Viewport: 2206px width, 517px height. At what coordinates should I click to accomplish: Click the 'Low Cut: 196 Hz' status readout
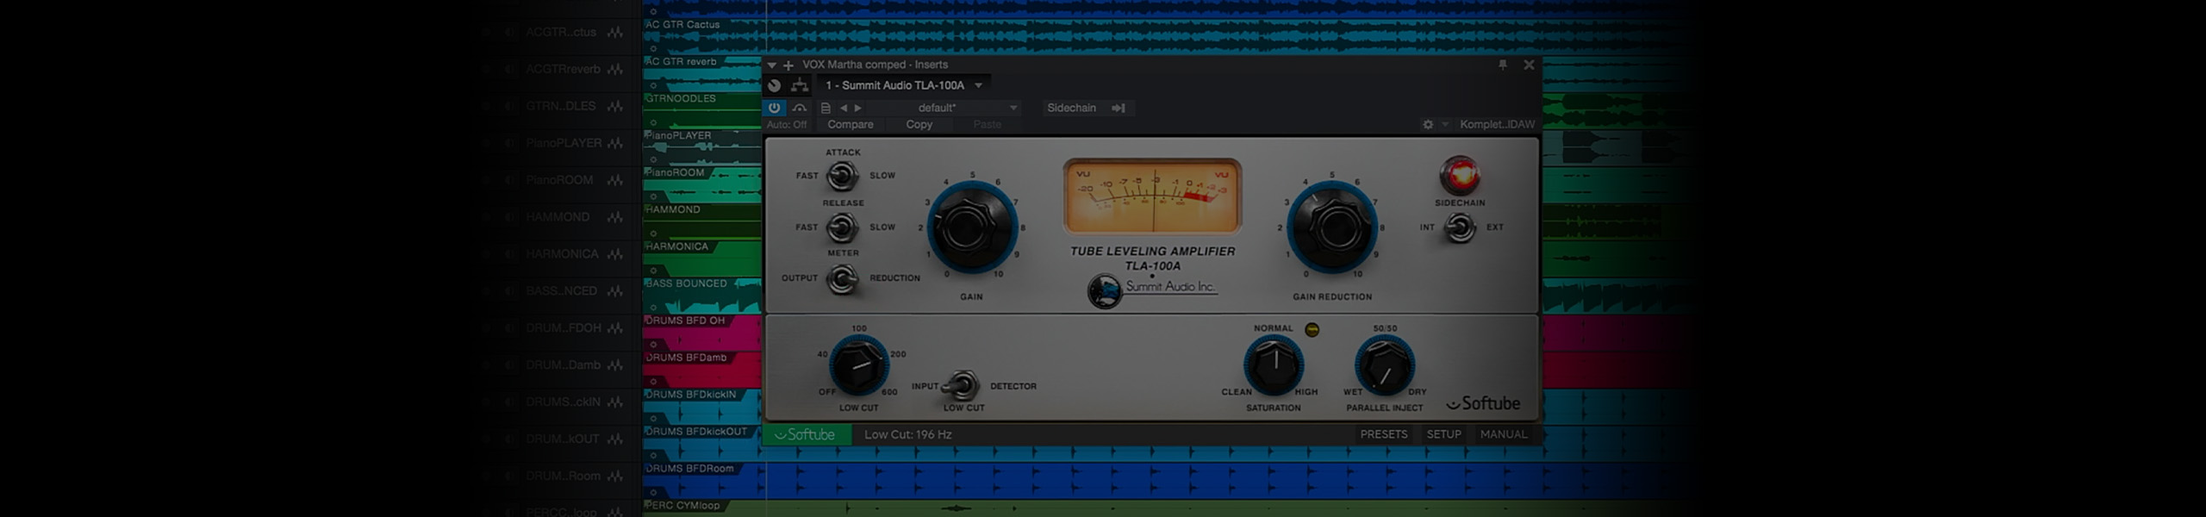point(907,434)
